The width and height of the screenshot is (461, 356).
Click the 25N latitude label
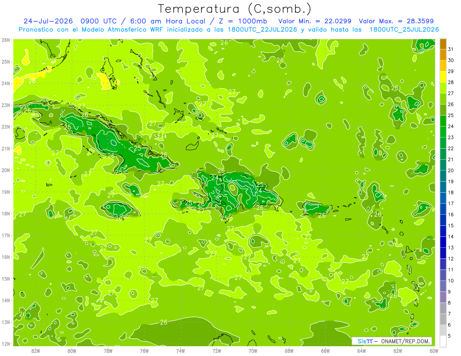pos(5,61)
